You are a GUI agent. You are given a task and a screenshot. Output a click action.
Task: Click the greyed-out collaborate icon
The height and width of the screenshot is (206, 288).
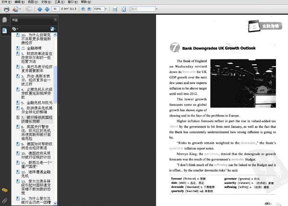(28, 9)
